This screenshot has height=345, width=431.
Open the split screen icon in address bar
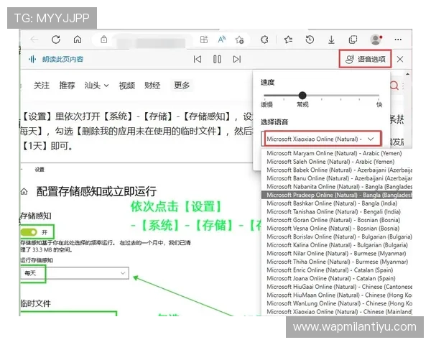pyautogui.click(x=204, y=40)
